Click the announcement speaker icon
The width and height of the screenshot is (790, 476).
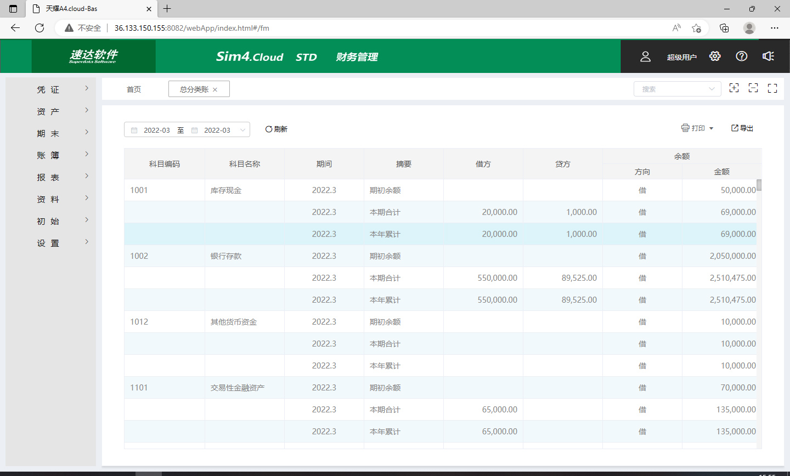coord(768,56)
